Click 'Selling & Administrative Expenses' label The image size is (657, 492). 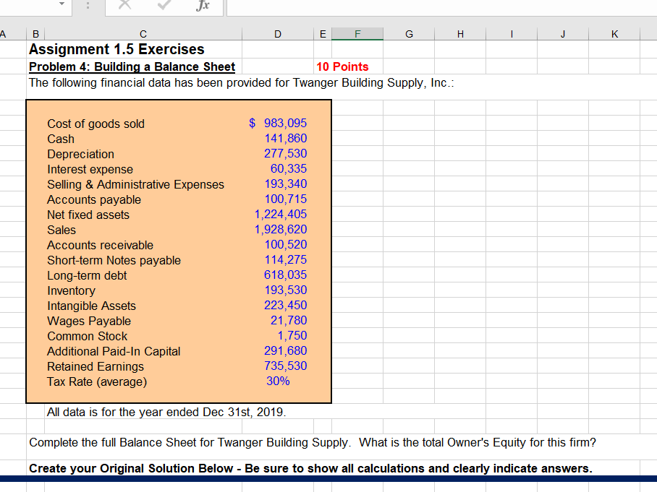[135, 184]
